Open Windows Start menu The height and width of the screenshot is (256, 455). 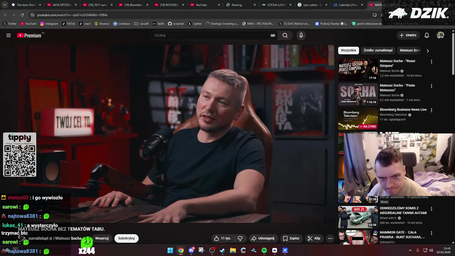tap(170, 250)
